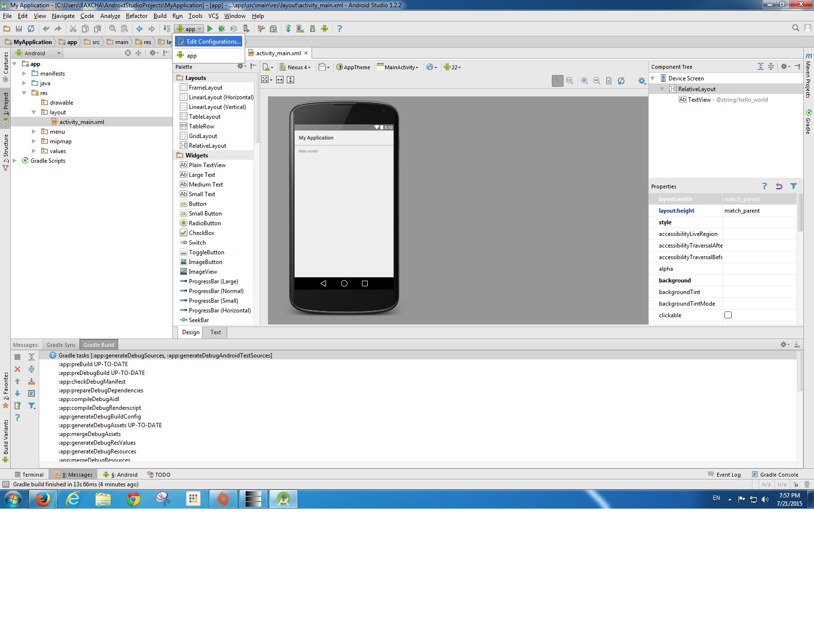Open the Nexus 4 device dropdown
This screenshot has width=814, height=621.
tap(296, 67)
